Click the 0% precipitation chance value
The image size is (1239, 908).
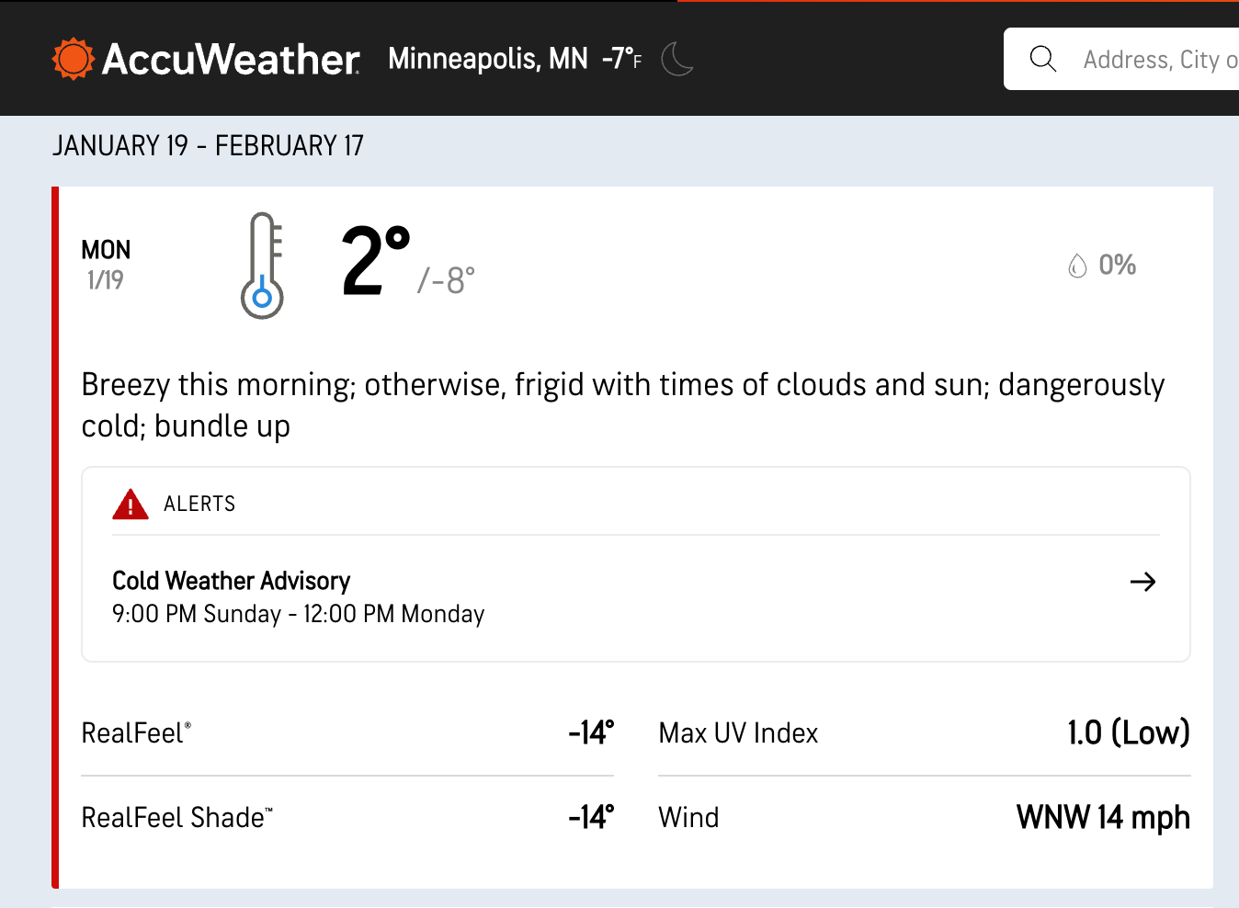point(1118,266)
